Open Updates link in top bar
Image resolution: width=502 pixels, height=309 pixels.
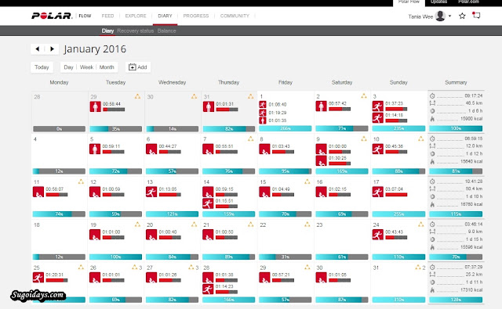(438, 2)
